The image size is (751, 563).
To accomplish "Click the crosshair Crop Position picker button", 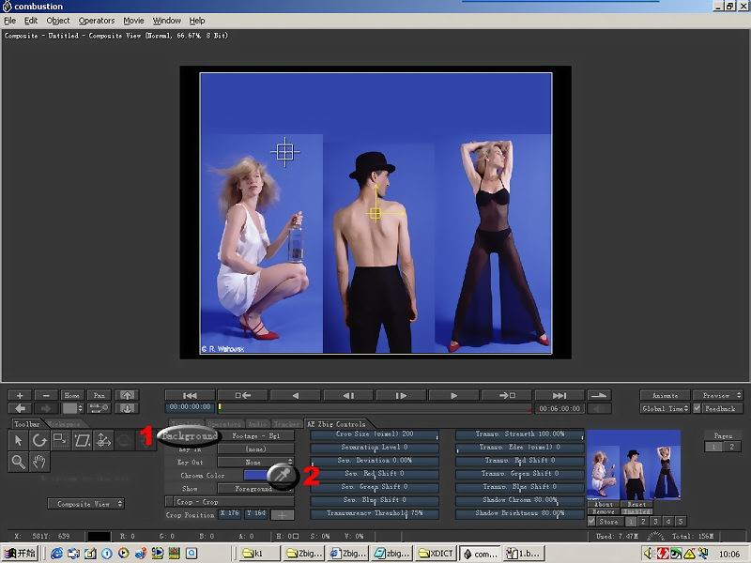I will [283, 515].
